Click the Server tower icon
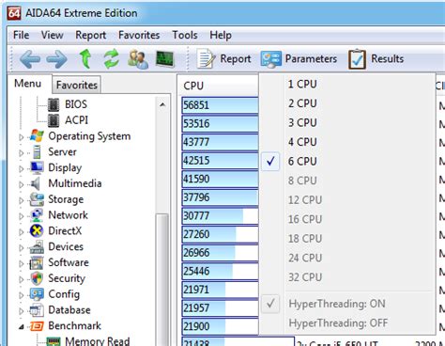This screenshot has width=445, height=346. [x=37, y=152]
